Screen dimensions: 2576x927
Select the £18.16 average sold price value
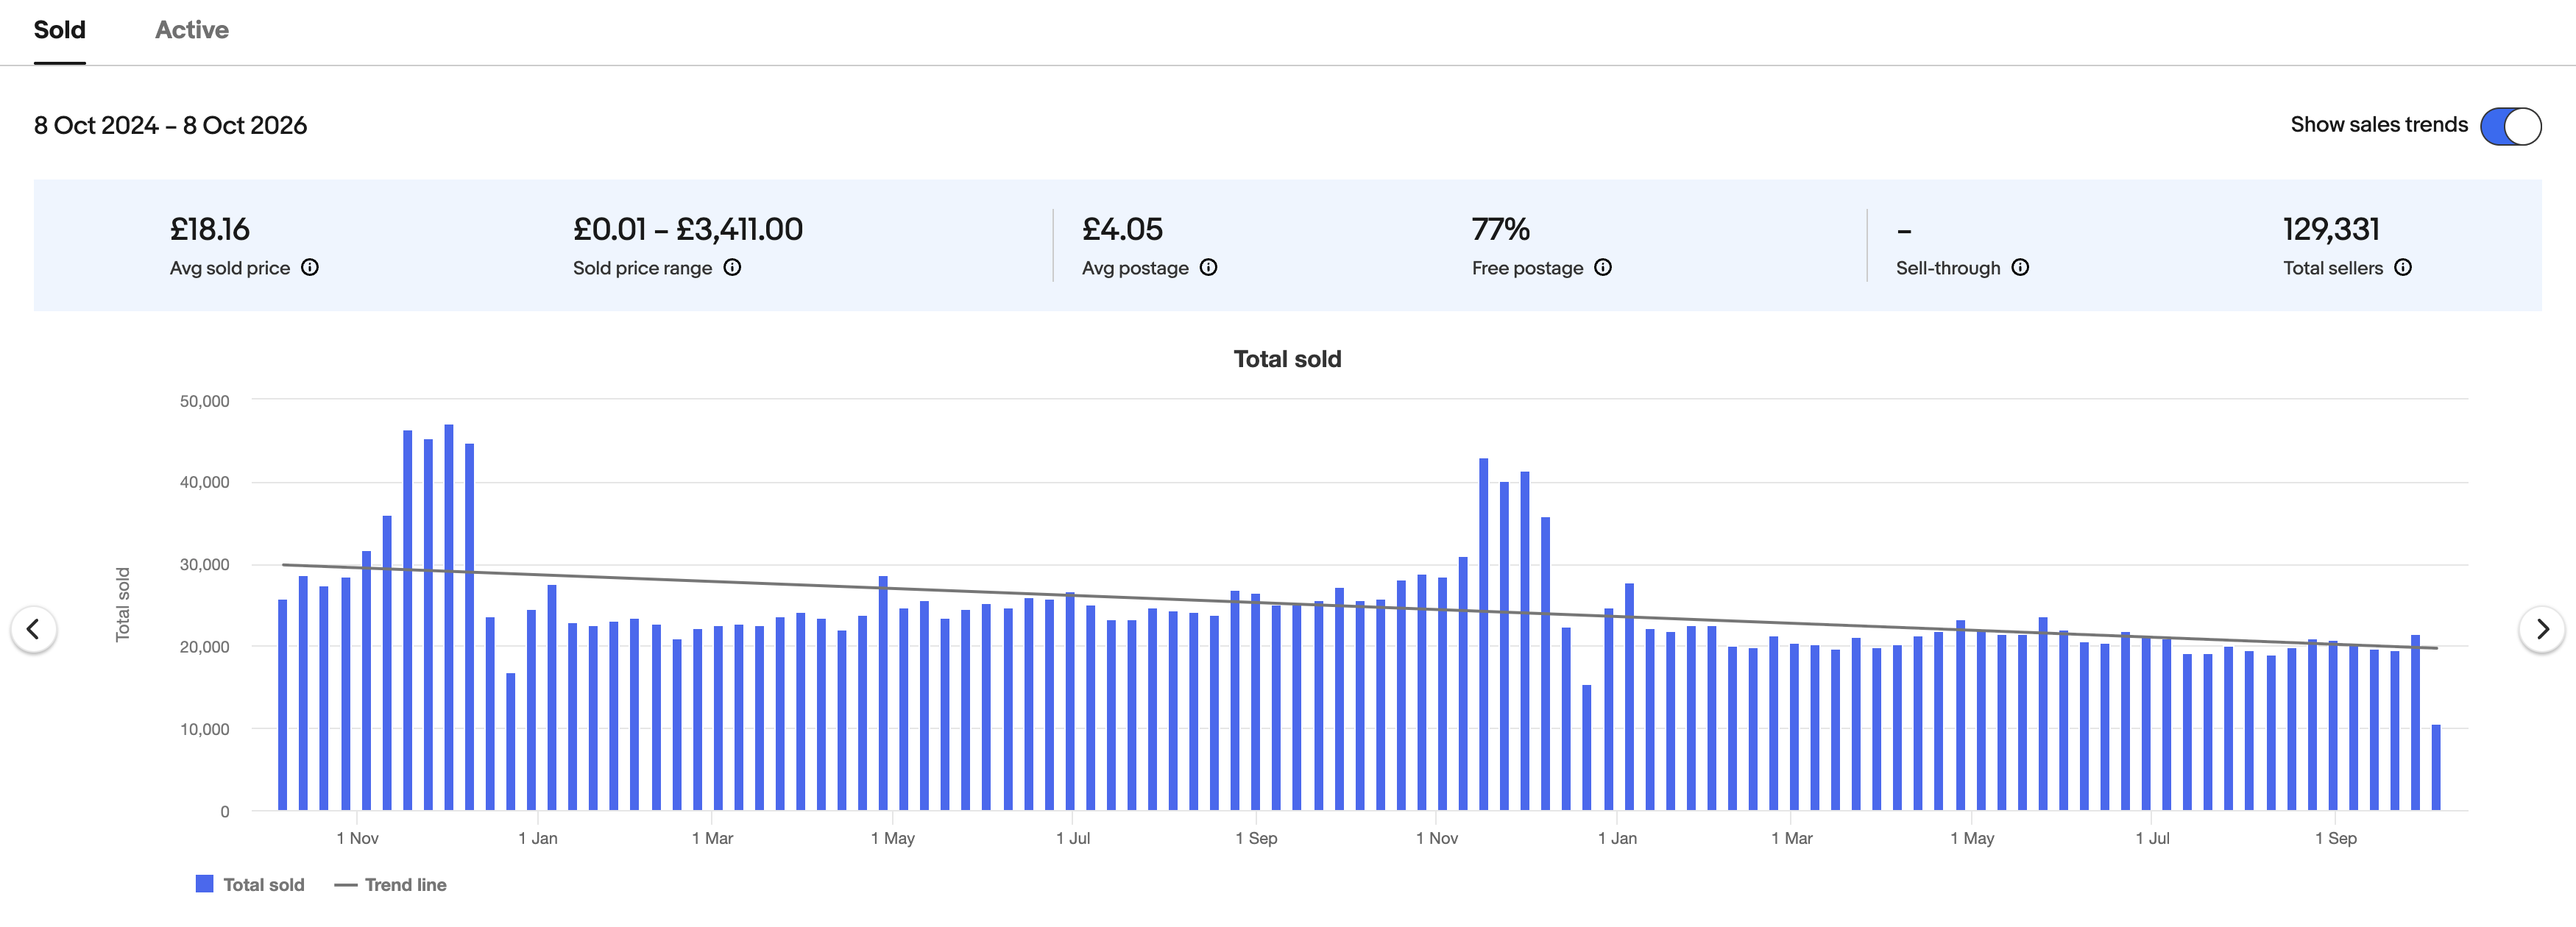(x=210, y=229)
